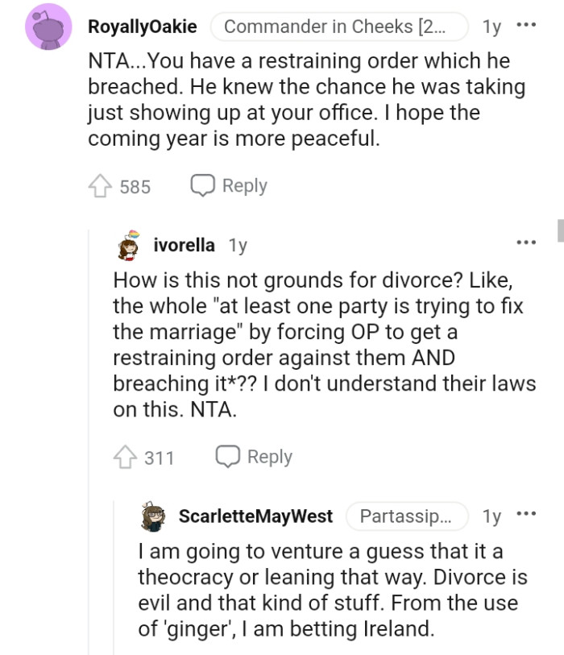
Task: Upvote RoyallyOakie's NTA comment
Action: coord(101,184)
